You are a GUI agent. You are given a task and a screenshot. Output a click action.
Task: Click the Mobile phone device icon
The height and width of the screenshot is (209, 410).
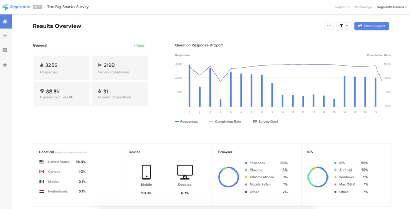coord(147,172)
